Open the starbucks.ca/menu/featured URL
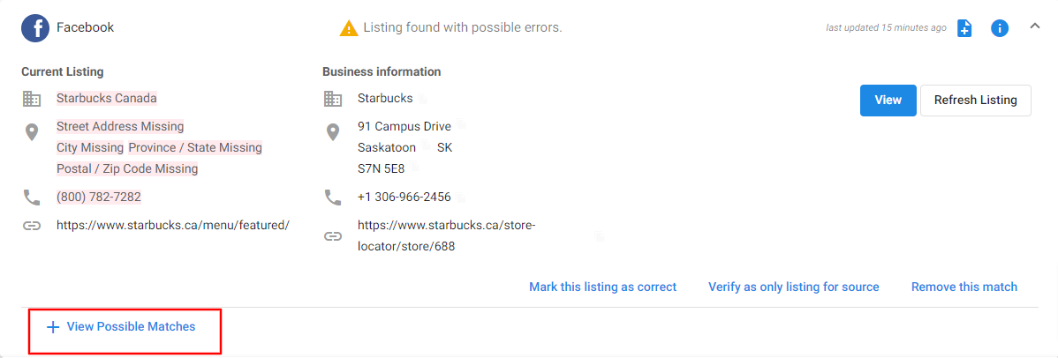 [173, 225]
